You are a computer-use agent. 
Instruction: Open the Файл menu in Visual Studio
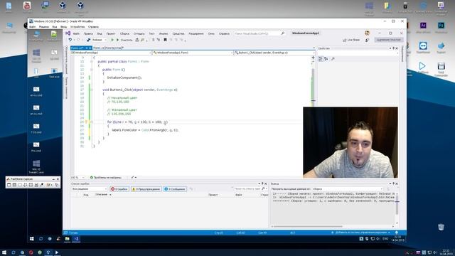point(76,33)
